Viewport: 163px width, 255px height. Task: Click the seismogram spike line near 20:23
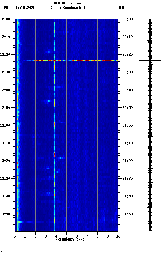[x=150, y=60]
